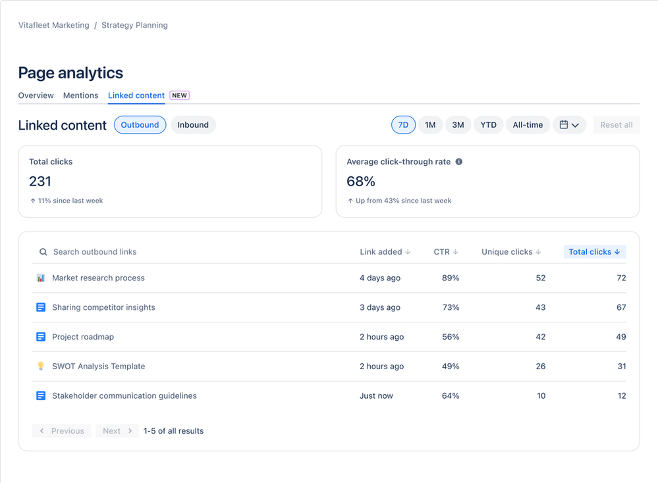
Task: Click the Just now cell
Action: [376, 395]
